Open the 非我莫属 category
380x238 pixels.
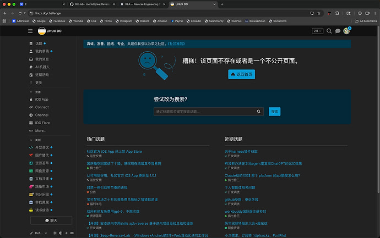pos(41,202)
